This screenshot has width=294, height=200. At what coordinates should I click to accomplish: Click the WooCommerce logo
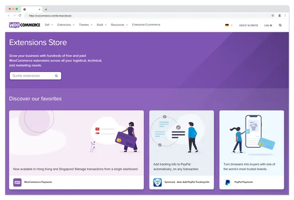(x=24, y=25)
